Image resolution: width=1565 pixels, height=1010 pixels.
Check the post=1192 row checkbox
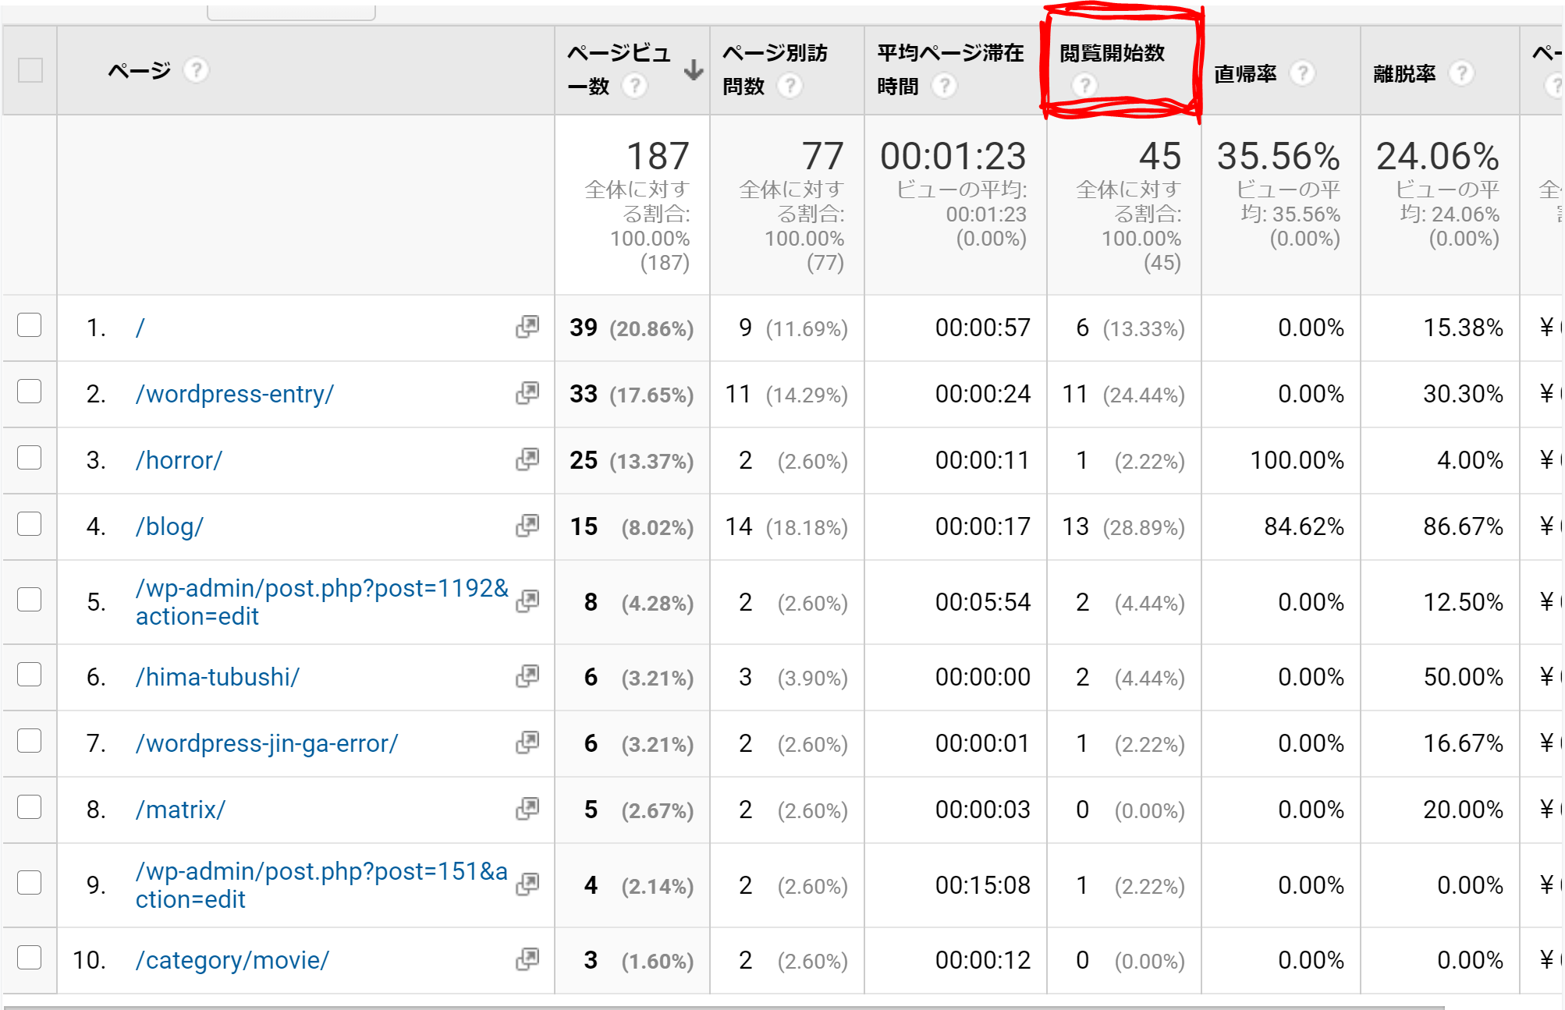pyautogui.click(x=30, y=600)
